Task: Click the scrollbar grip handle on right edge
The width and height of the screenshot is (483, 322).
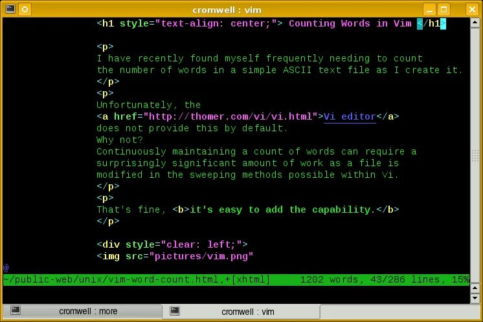Action: (475, 156)
